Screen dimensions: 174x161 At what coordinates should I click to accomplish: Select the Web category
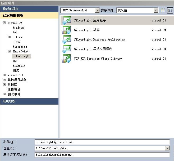pos(15,32)
